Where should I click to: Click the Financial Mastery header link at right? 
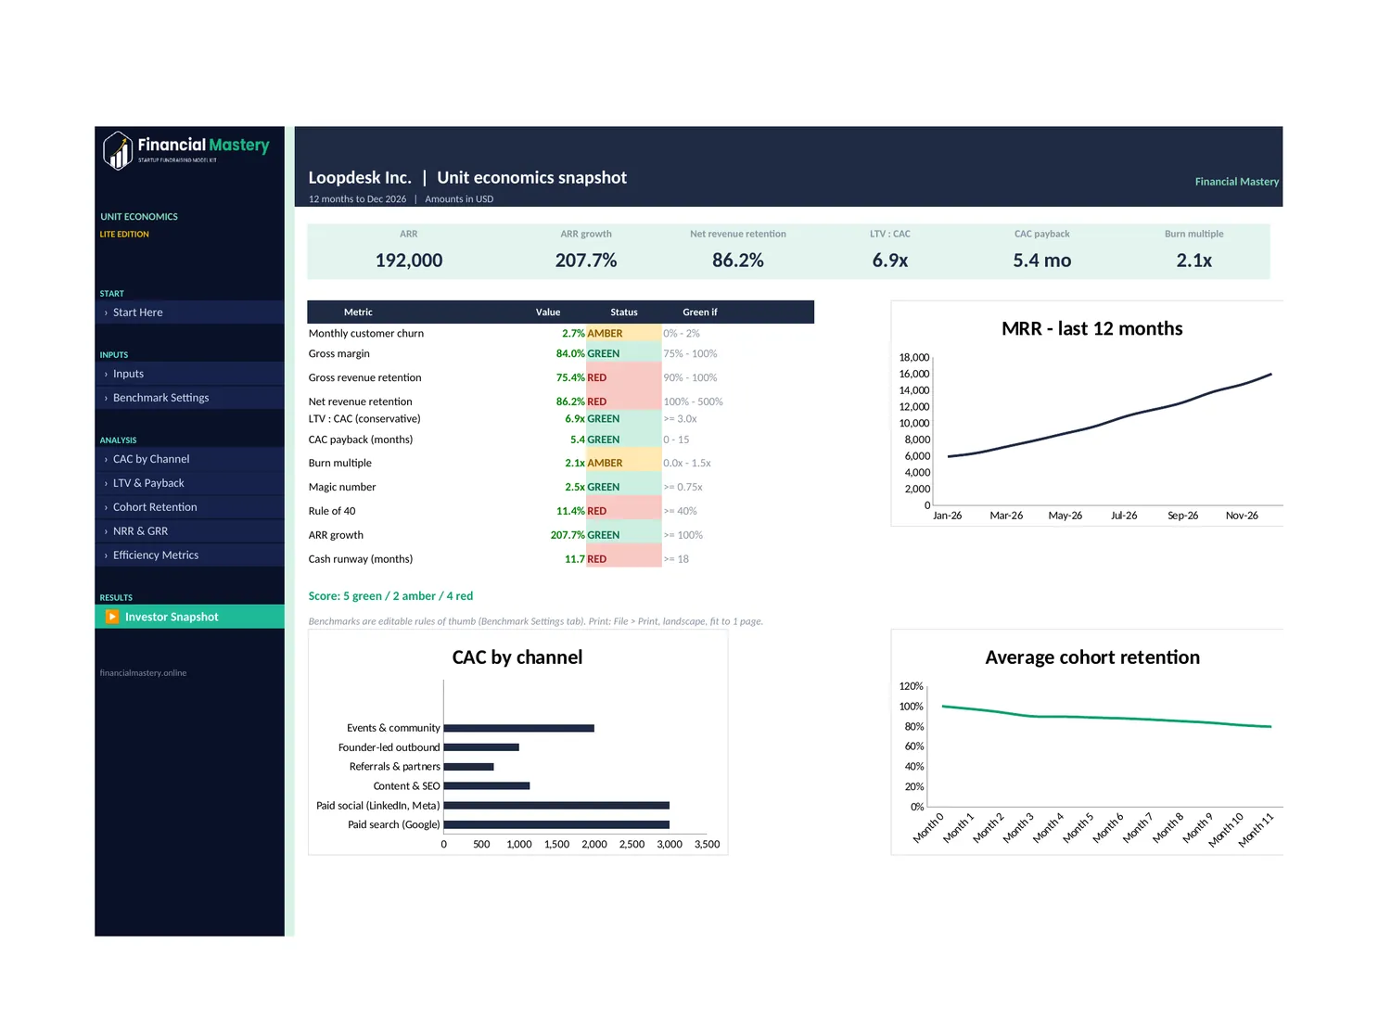click(x=1236, y=182)
